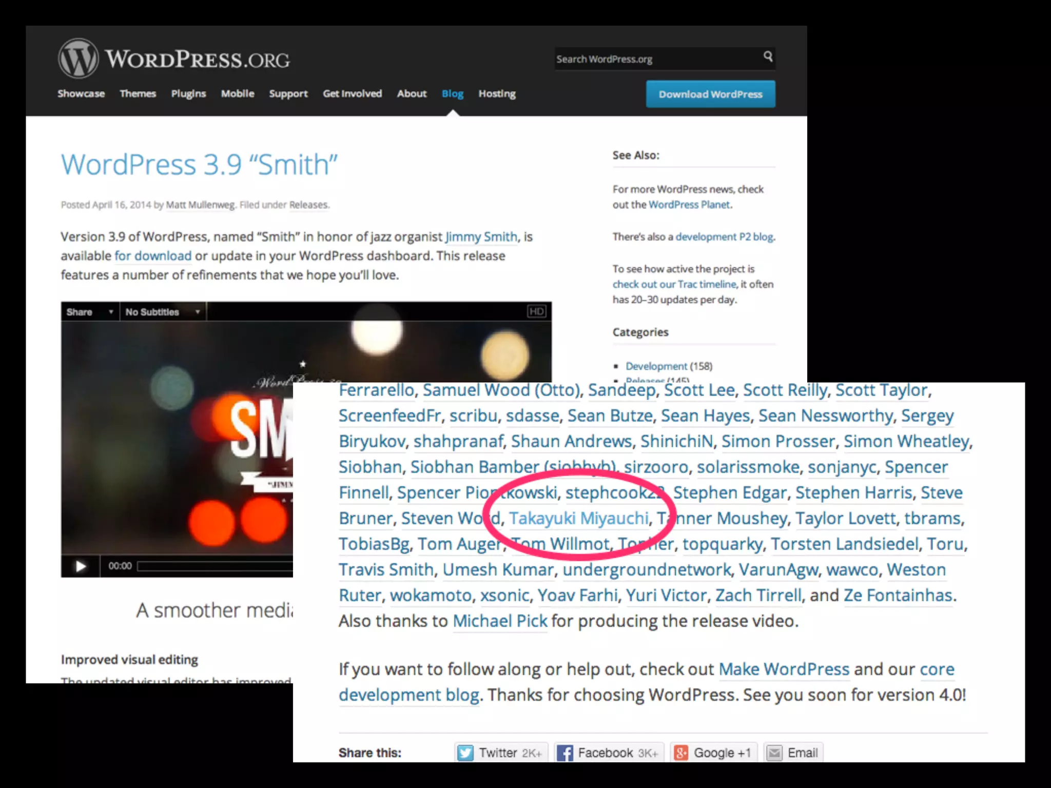Open the xsonic contributor link

point(504,595)
